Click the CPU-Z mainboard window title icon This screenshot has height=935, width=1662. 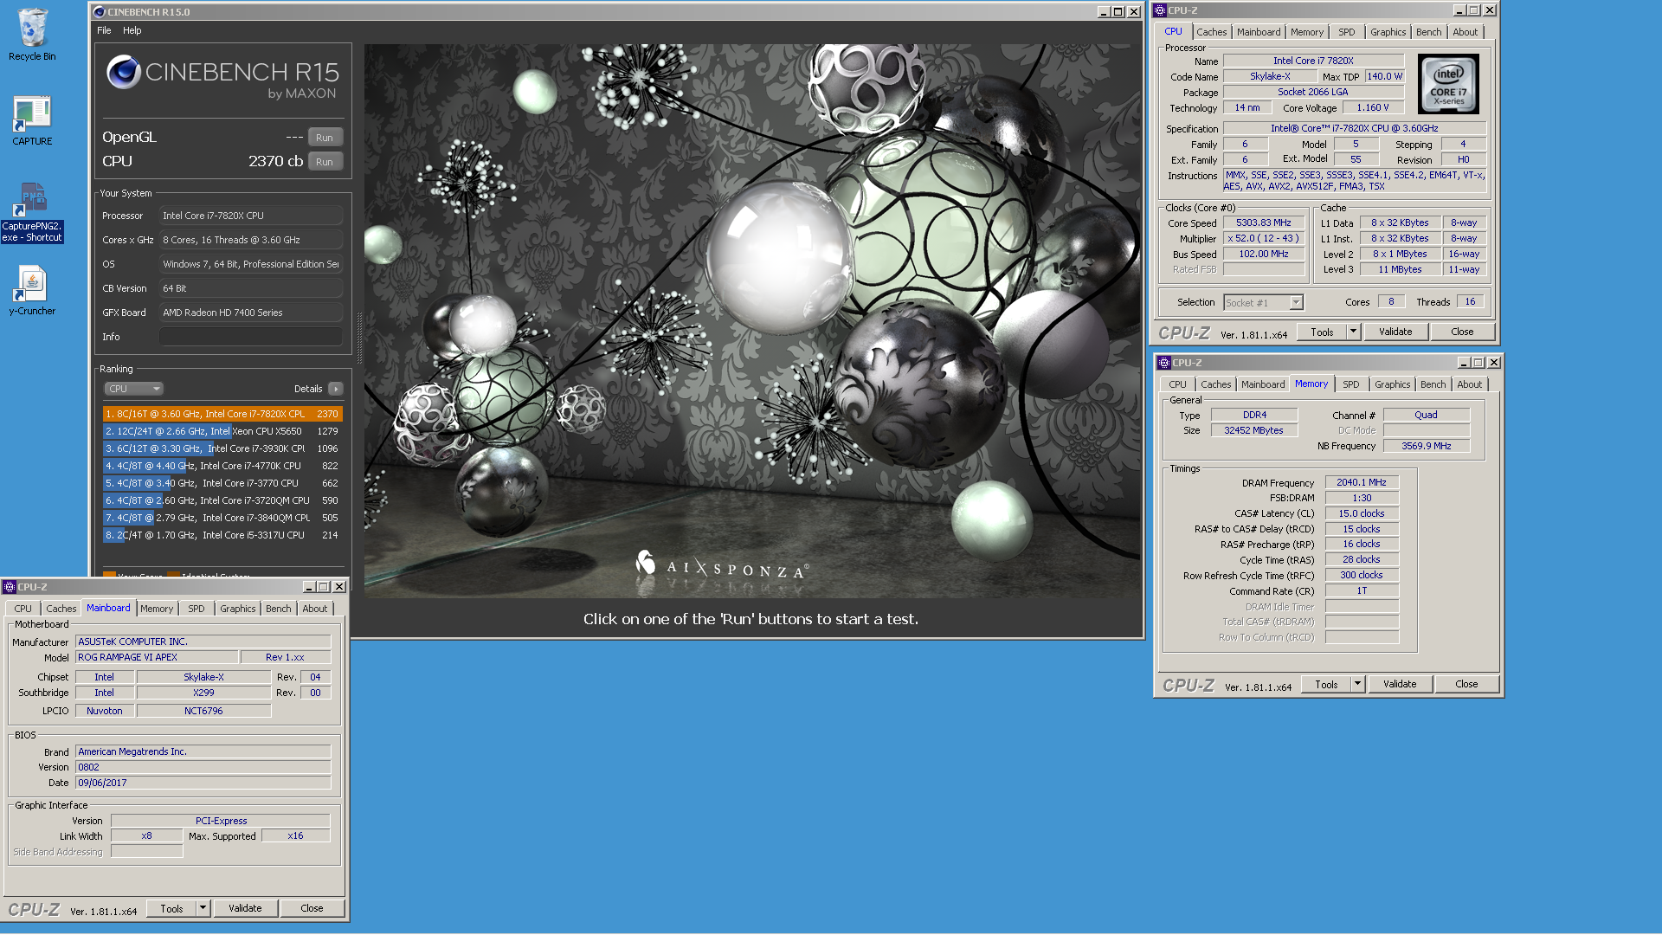point(10,587)
